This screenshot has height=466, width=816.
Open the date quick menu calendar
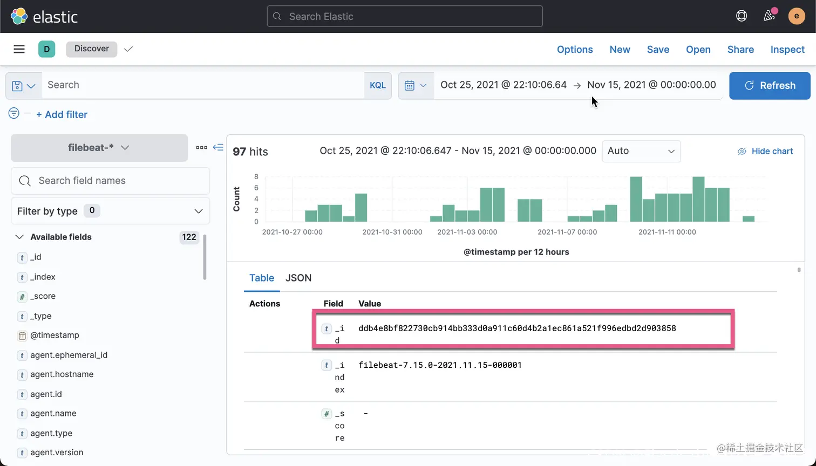[416, 85]
